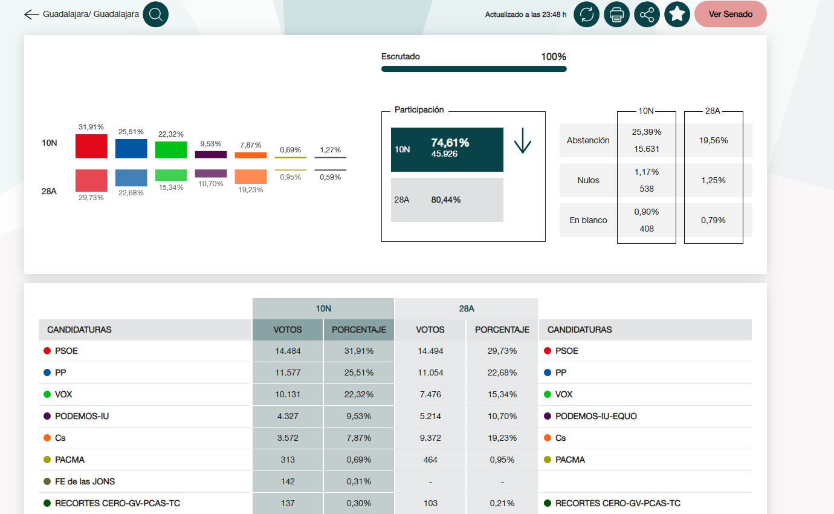Select the 10N table column header

pos(323,308)
